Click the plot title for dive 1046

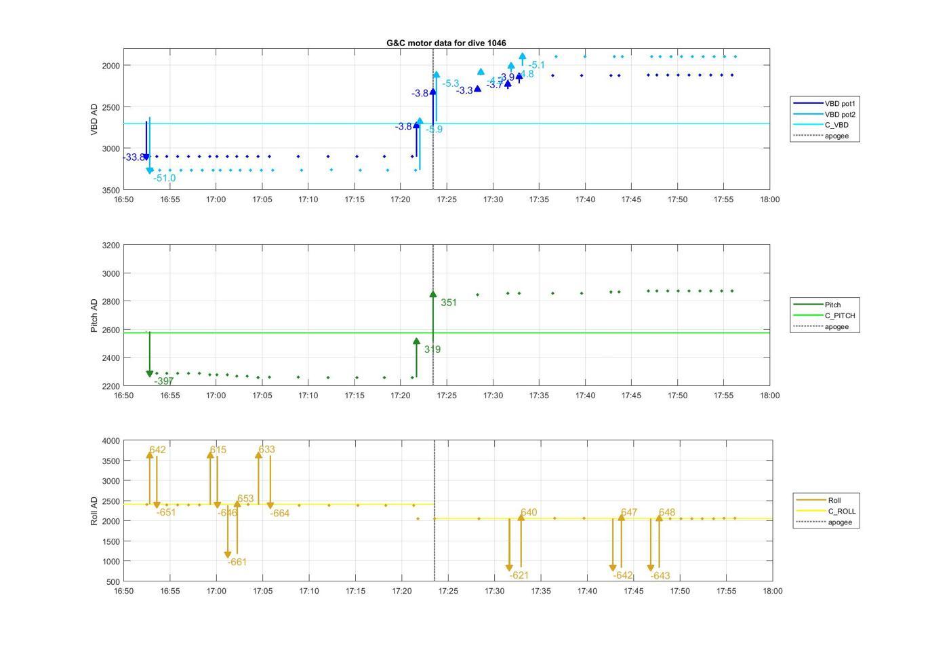coord(446,43)
